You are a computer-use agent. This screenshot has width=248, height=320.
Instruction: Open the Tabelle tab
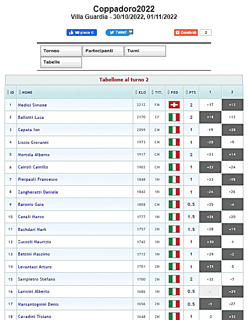pos(61,62)
